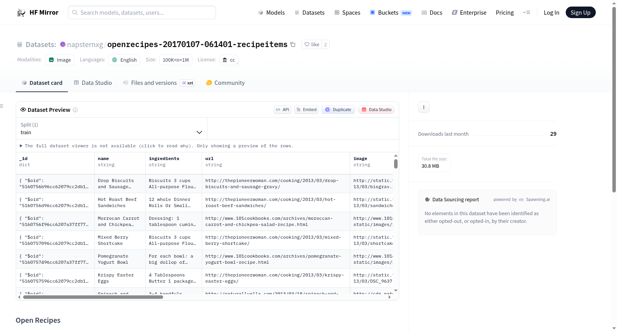Click the Embed button
This screenshot has width=617, height=332.
click(307, 110)
